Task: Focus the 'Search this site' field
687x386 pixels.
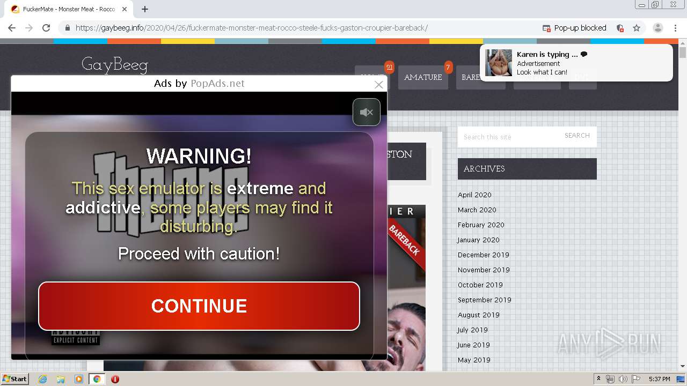Action: (508, 137)
